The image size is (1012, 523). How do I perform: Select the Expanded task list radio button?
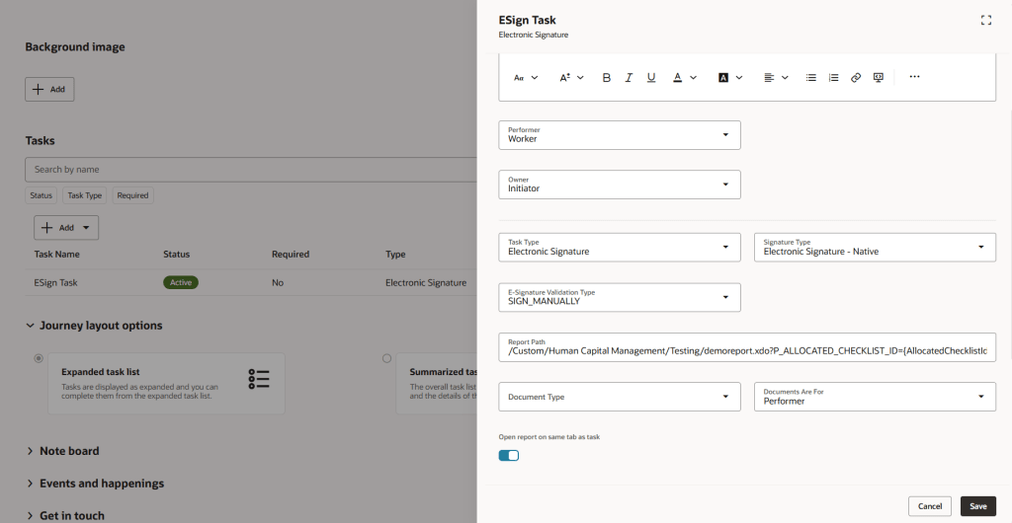click(x=39, y=358)
